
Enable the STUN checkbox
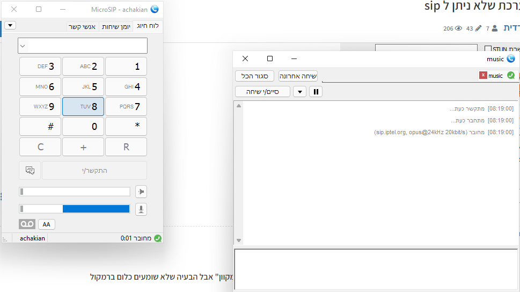[x=488, y=49]
